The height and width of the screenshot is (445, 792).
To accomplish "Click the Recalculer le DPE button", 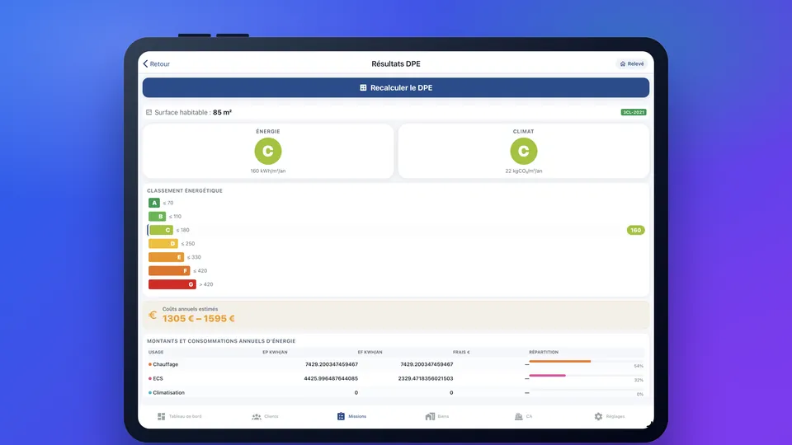I will coord(396,88).
